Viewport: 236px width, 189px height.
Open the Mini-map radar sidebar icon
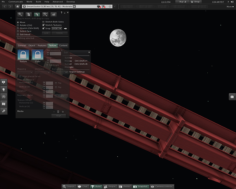pos(4,96)
